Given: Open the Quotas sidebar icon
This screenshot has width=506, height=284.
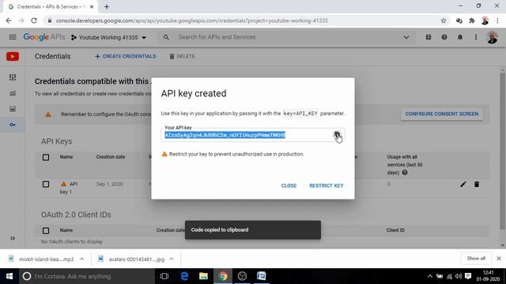Looking at the screenshot, I should [13, 109].
